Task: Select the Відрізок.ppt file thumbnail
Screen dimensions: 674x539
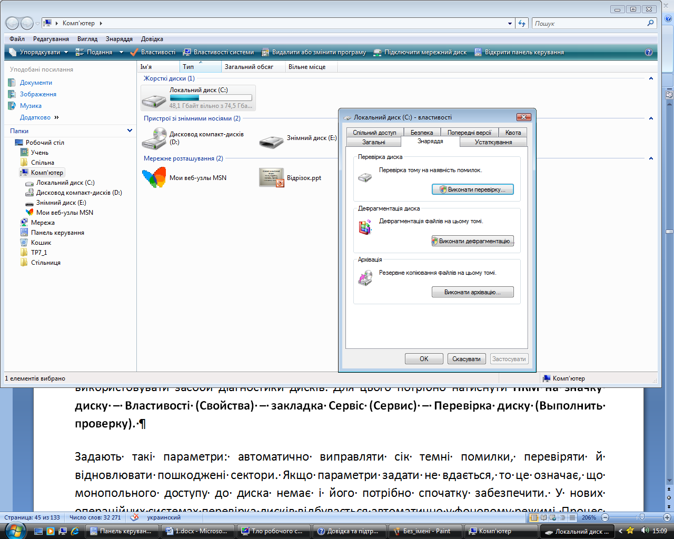Action: pos(272,178)
